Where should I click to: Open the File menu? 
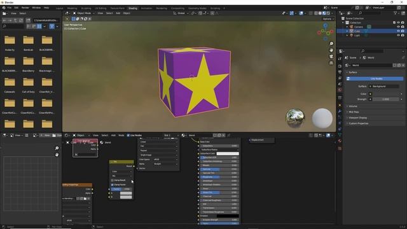(x=10, y=8)
